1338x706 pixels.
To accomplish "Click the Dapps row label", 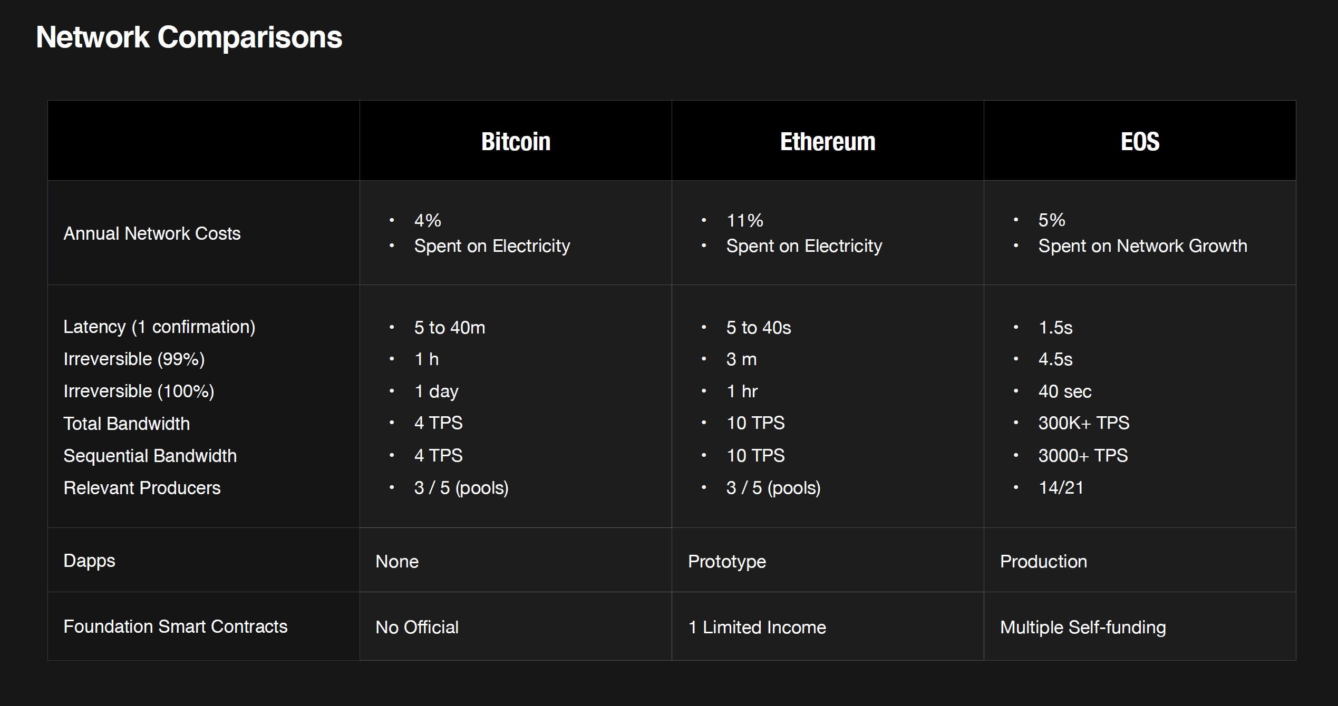I will [89, 561].
